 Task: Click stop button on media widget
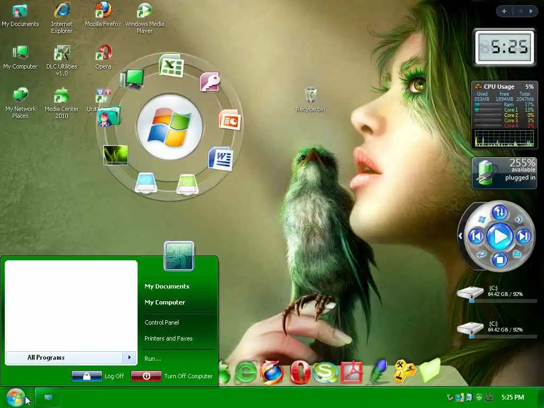pyautogui.click(x=499, y=259)
